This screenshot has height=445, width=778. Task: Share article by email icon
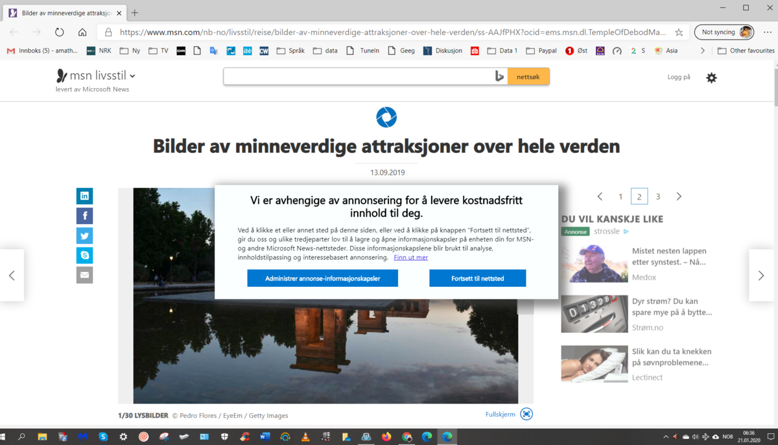[x=84, y=275]
